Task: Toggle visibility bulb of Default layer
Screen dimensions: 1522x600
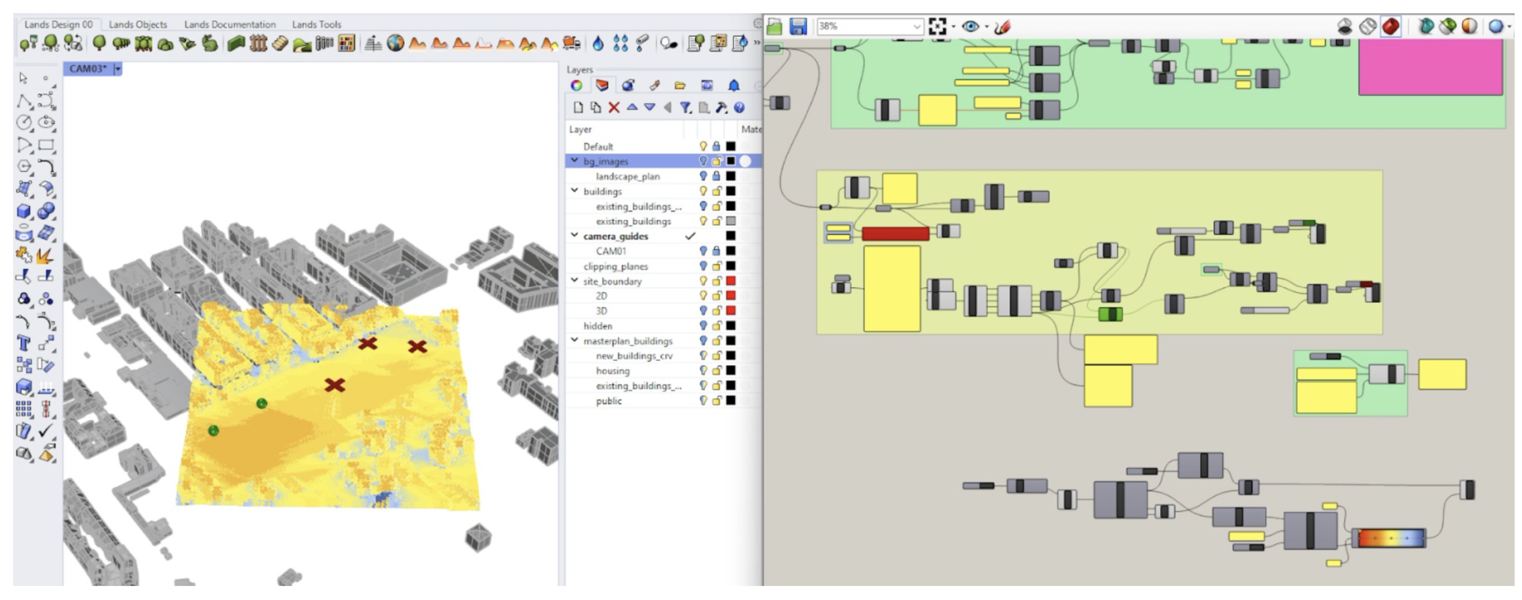Action: click(x=703, y=146)
